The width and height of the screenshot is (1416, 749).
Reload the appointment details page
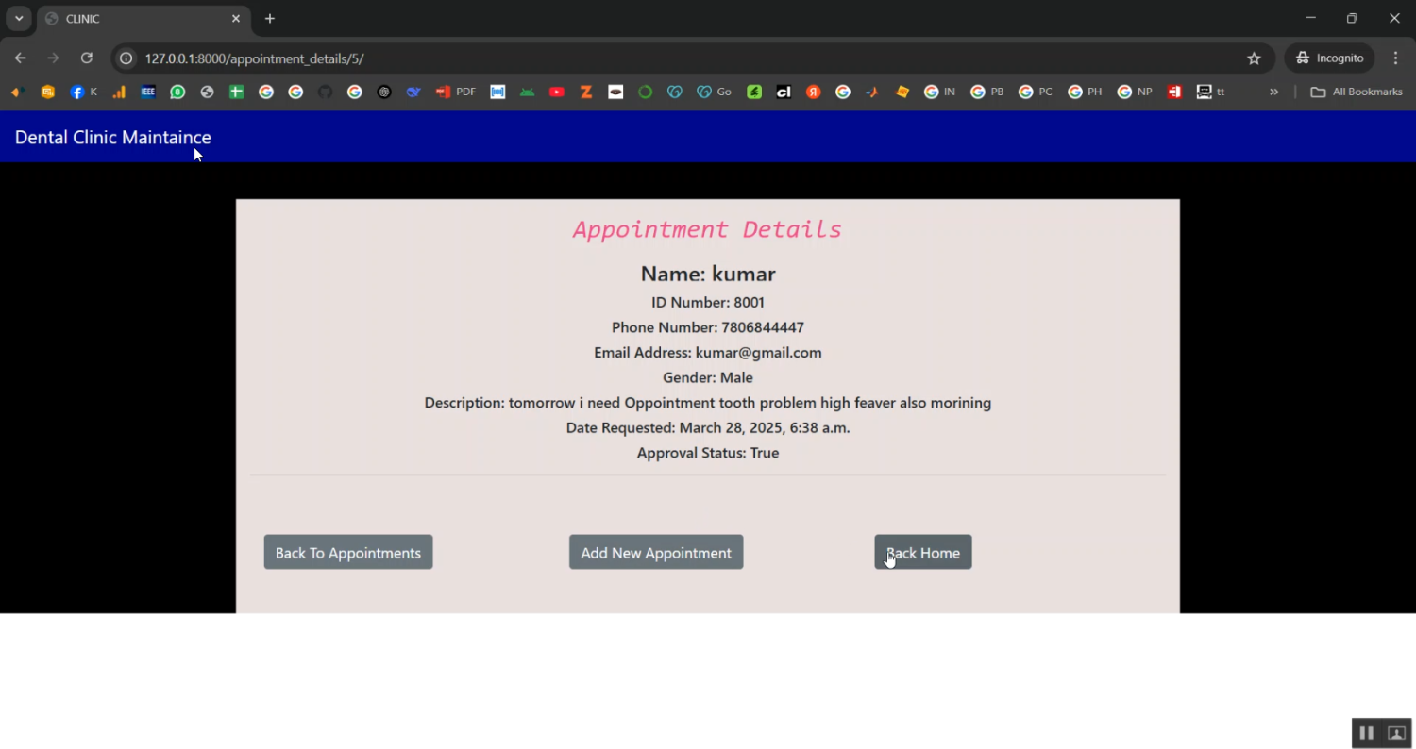click(86, 58)
